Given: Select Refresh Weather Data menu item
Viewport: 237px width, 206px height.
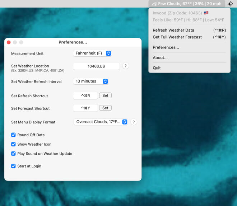Looking at the screenshot, I should coord(189,30).
